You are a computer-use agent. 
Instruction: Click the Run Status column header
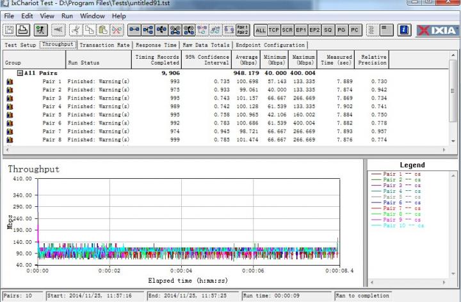coord(99,59)
